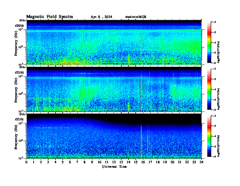240x186 pixels.
Task: Click hour tick label "4" on time axis
Action: click(55, 162)
